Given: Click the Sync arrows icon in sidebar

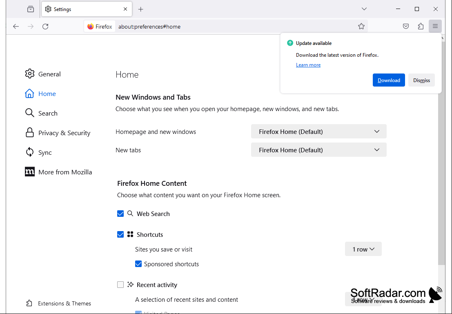Looking at the screenshot, I should (x=30, y=152).
